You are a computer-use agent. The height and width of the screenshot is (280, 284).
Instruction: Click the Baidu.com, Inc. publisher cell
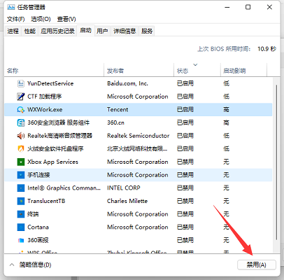[127, 83]
